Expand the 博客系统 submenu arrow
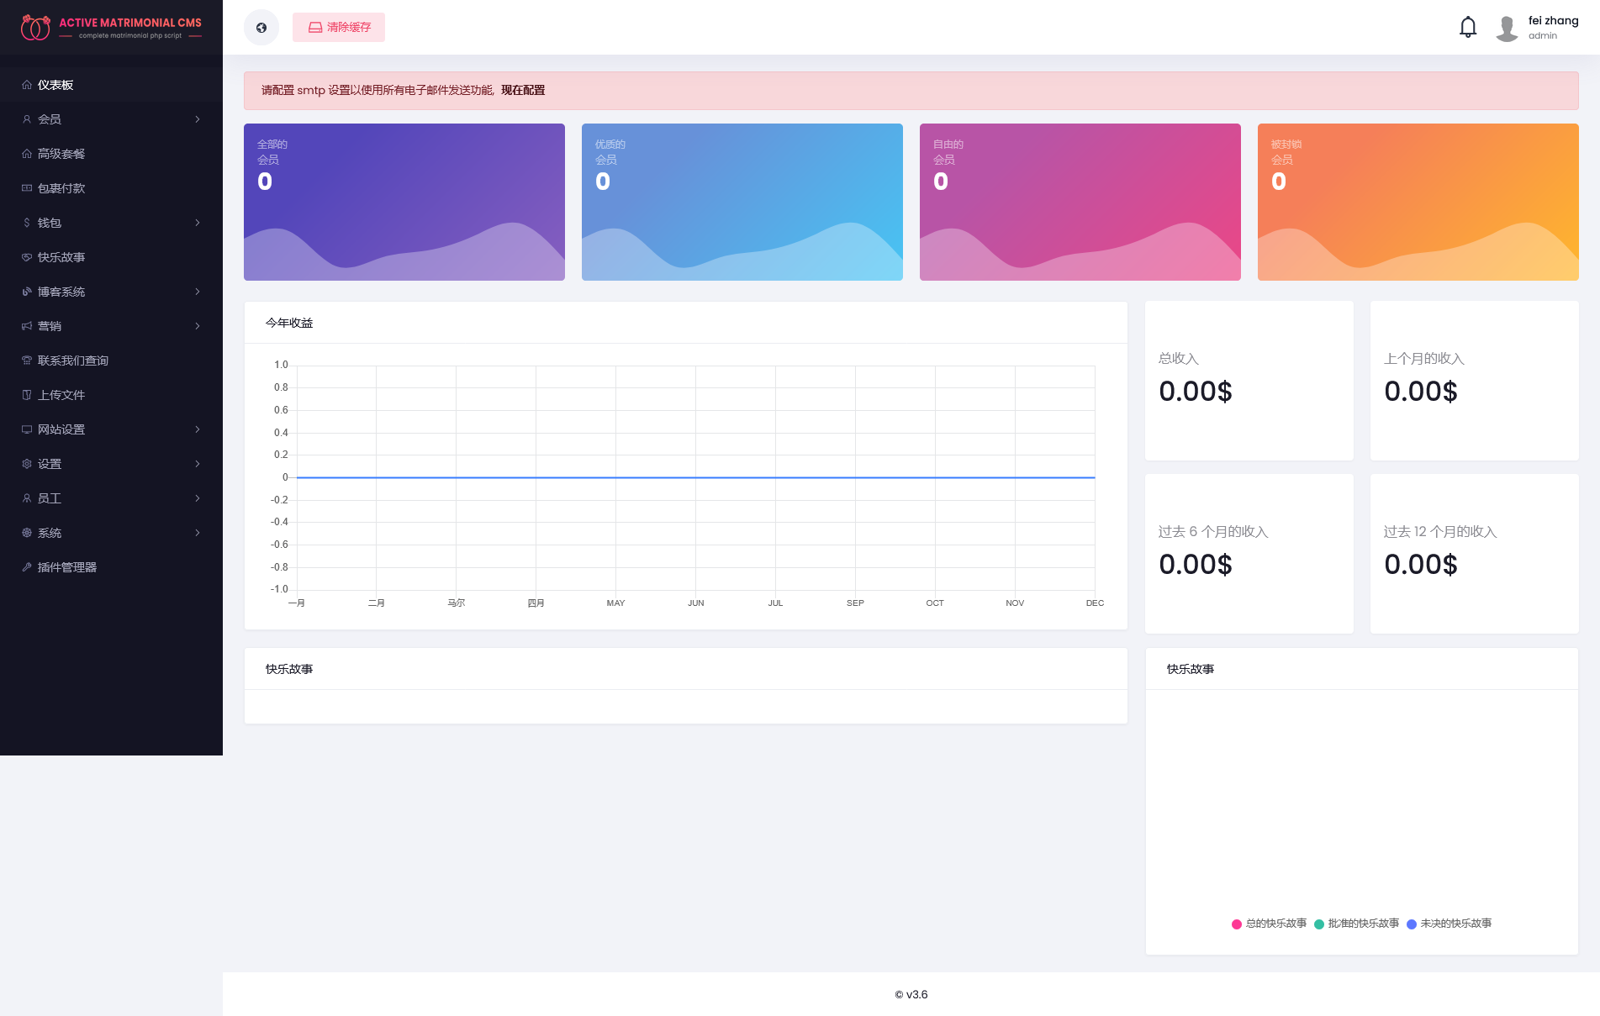Viewport: 1600px width, 1016px height. (x=198, y=292)
